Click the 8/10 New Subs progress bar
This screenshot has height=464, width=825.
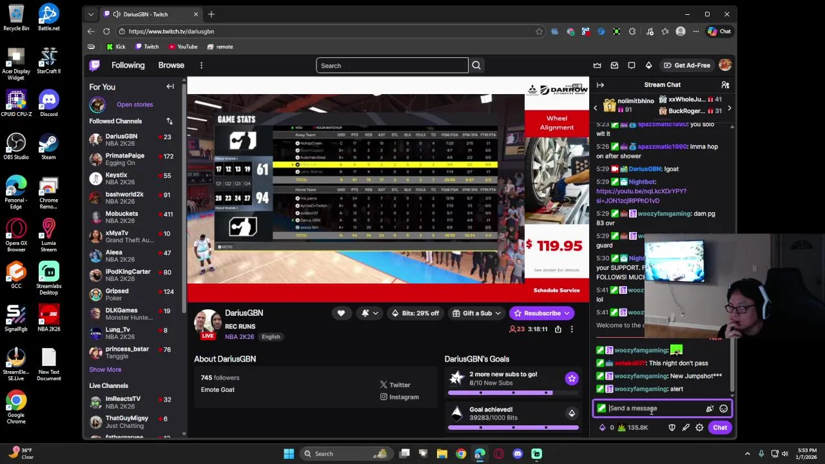point(513,392)
